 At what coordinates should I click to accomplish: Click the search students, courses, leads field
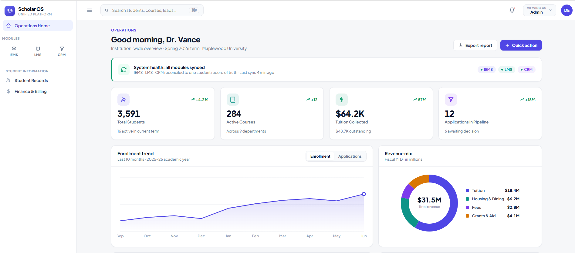click(x=152, y=10)
